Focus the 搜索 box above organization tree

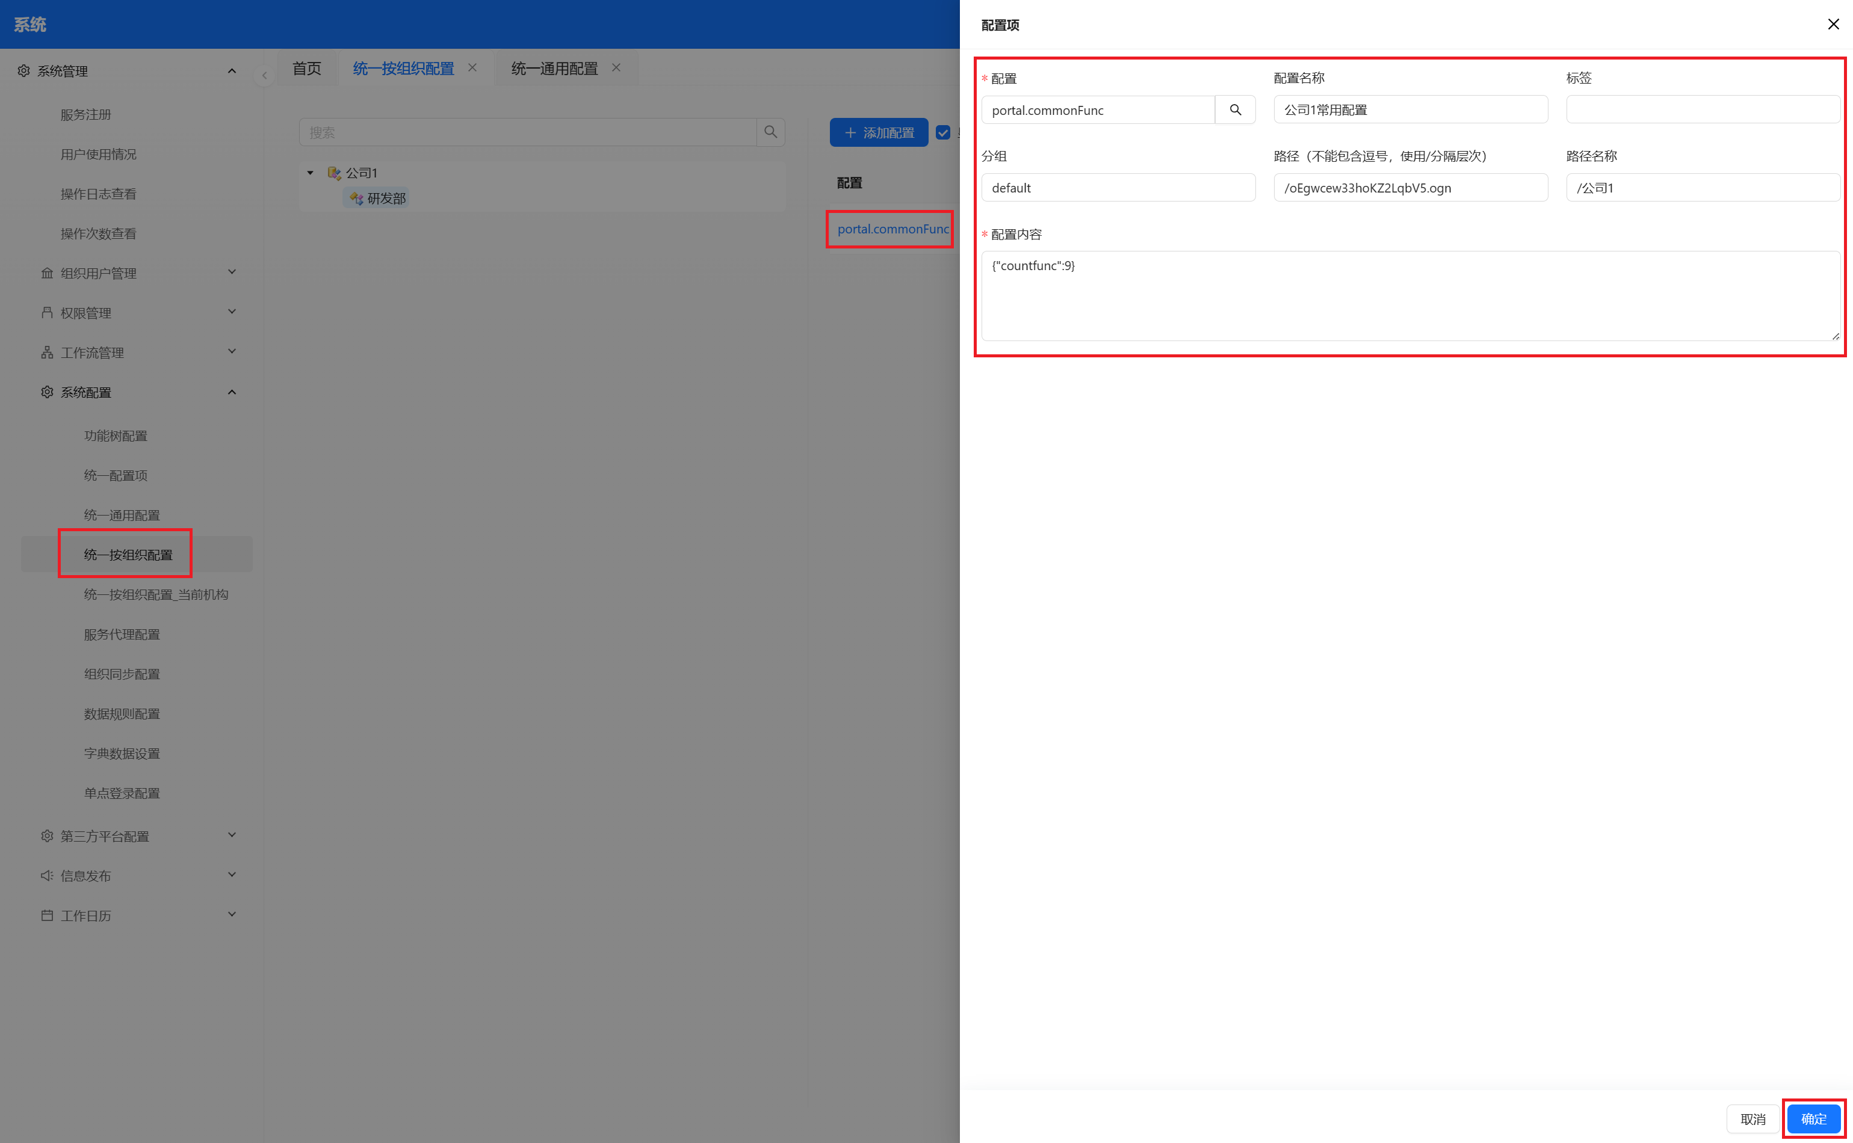click(x=528, y=132)
